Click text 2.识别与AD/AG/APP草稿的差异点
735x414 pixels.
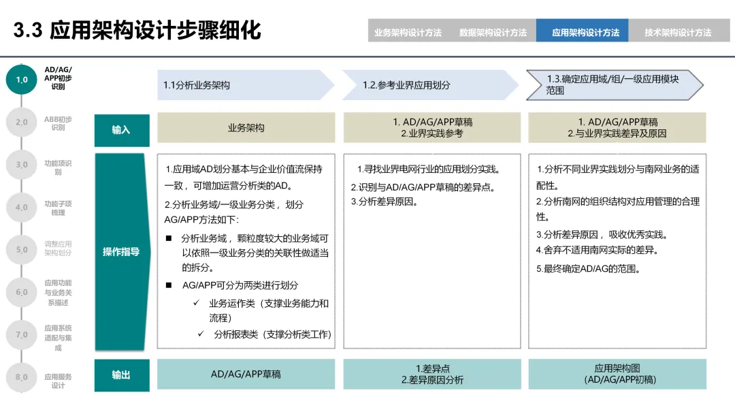(423, 187)
